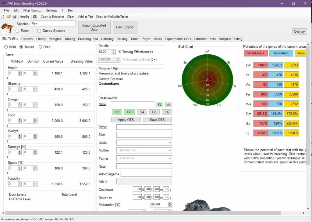Click the red Wild-Levels color legend
This screenshot has height=222, width=312.
256,53
